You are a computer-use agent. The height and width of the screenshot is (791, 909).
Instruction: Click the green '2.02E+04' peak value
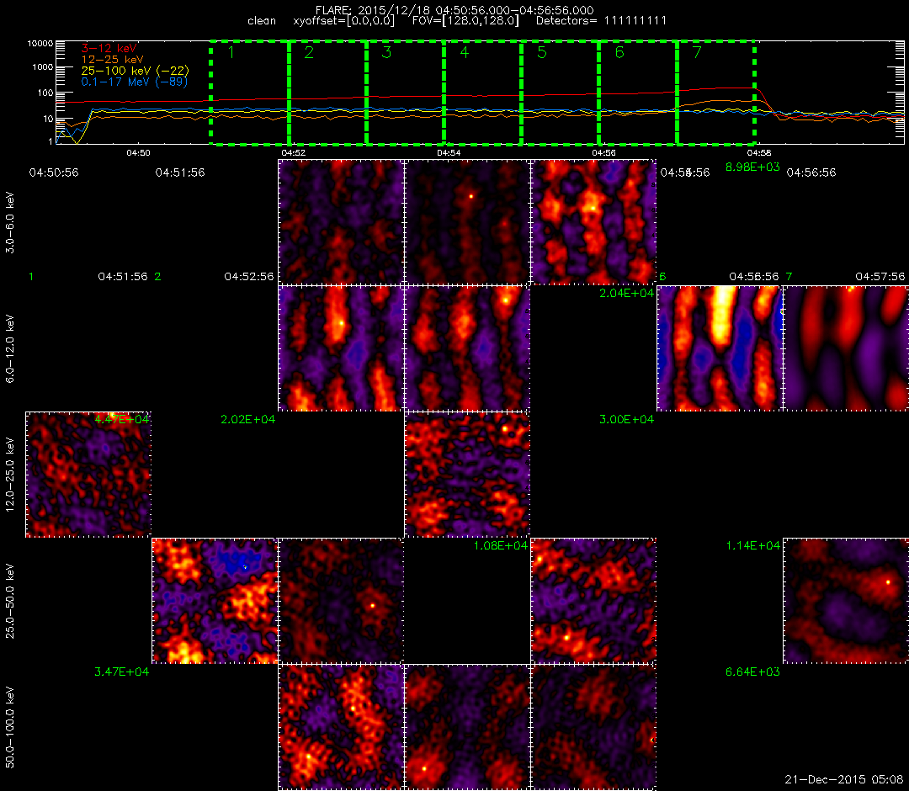point(248,420)
